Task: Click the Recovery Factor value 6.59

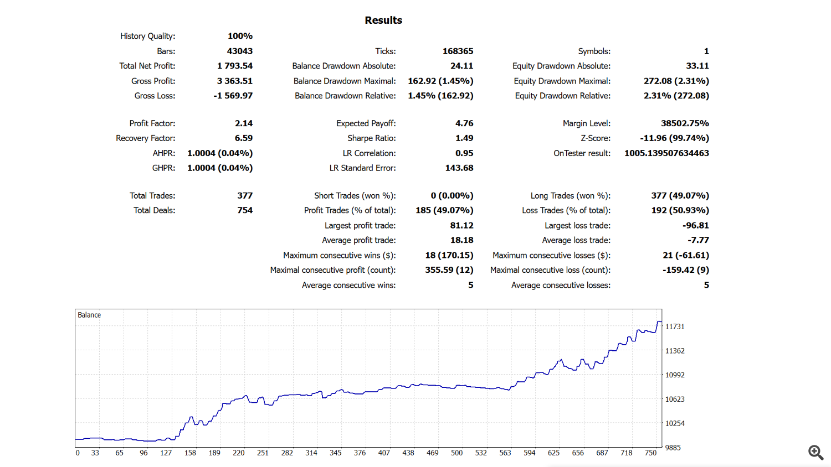Action: pyautogui.click(x=243, y=138)
